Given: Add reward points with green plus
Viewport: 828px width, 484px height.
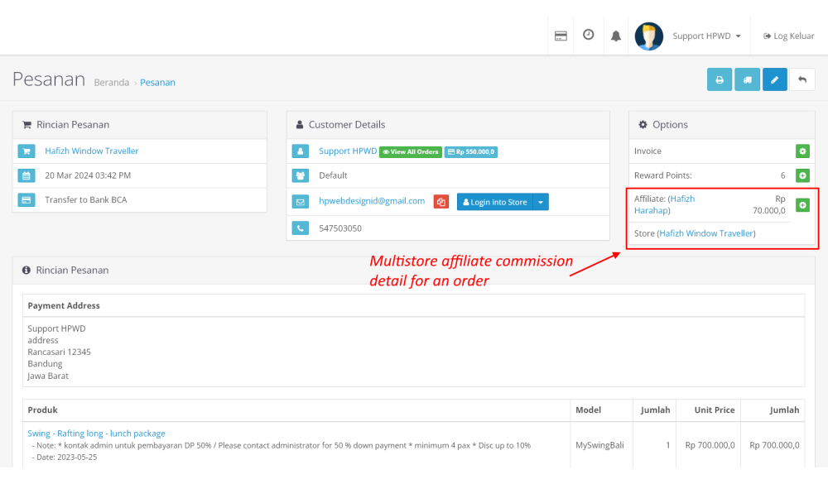Looking at the screenshot, I should tap(802, 175).
